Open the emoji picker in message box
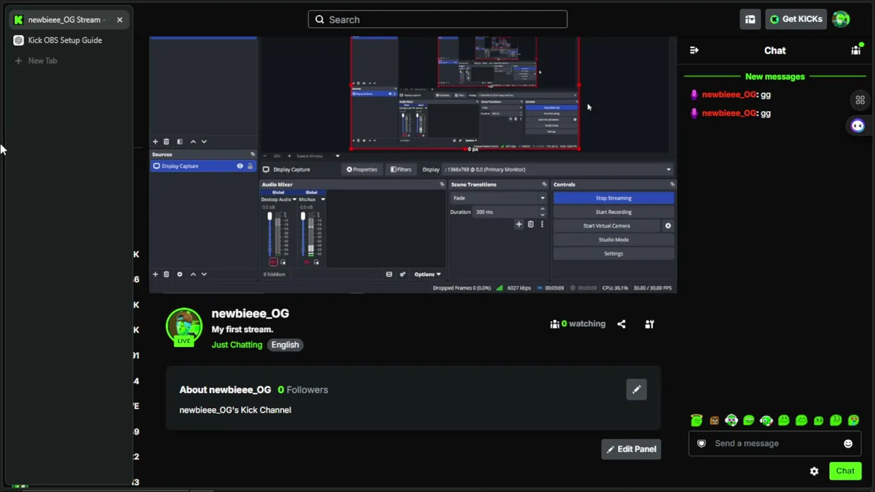 (848, 443)
